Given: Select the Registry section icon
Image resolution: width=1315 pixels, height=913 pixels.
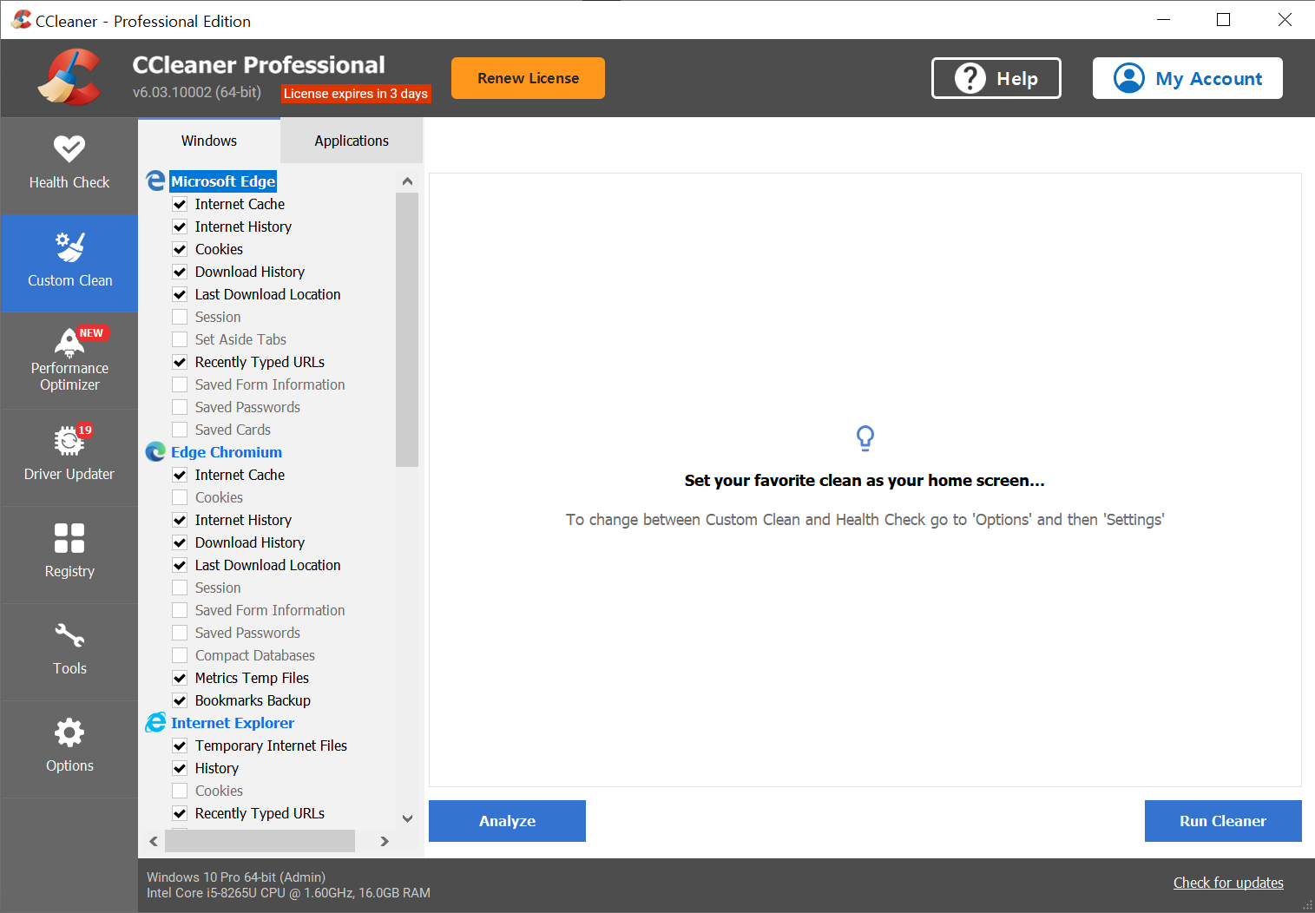Looking at the screenshot, I should coord(69,538).
